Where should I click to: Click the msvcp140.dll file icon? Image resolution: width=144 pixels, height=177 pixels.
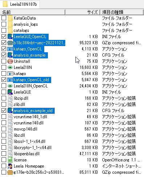(10, 129)
